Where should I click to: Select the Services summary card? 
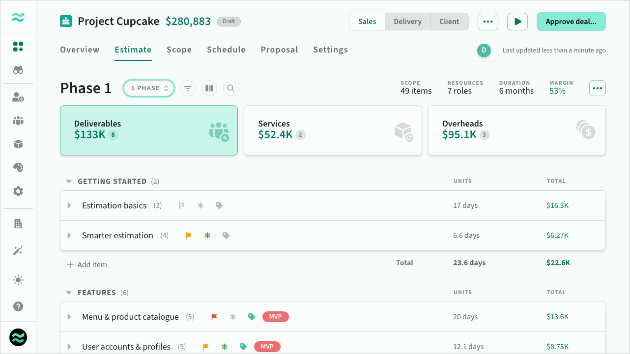(333, 130)
